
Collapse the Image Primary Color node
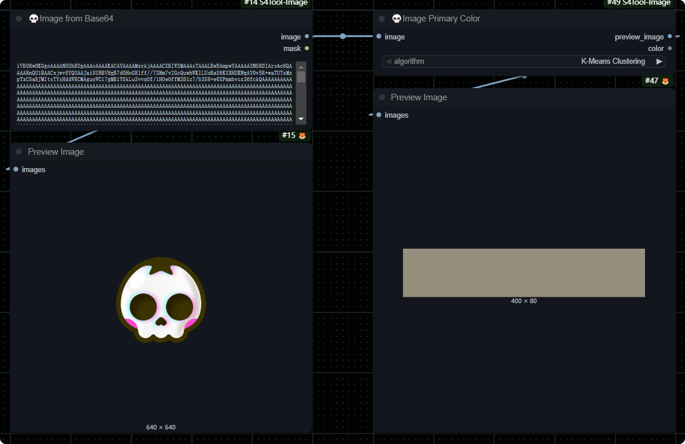coord(382,19)
